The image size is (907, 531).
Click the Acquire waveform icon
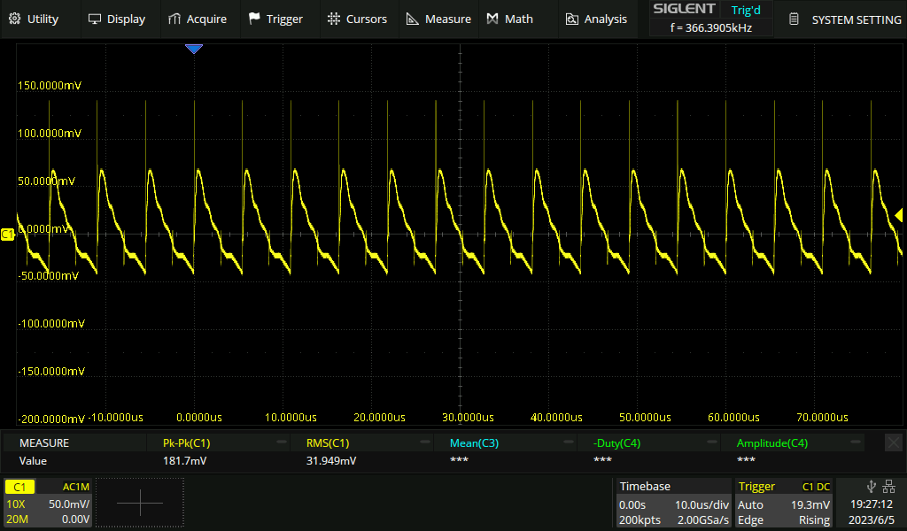tap(174, 19)
